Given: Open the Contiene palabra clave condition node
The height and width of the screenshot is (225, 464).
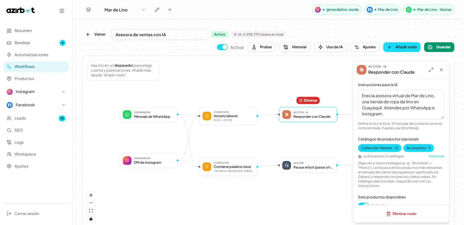Looking at the screenshot, I should coord(228,167).
